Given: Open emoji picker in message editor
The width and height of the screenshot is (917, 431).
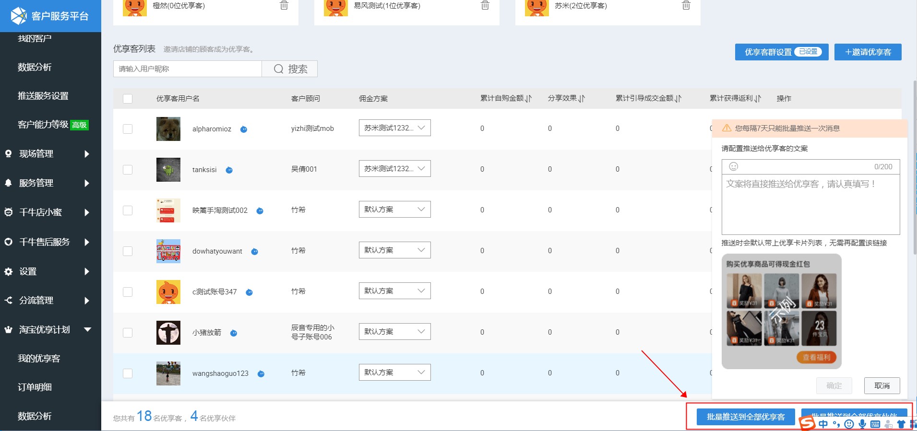Looking at the screenshot, I should click(x=733, y=166).
